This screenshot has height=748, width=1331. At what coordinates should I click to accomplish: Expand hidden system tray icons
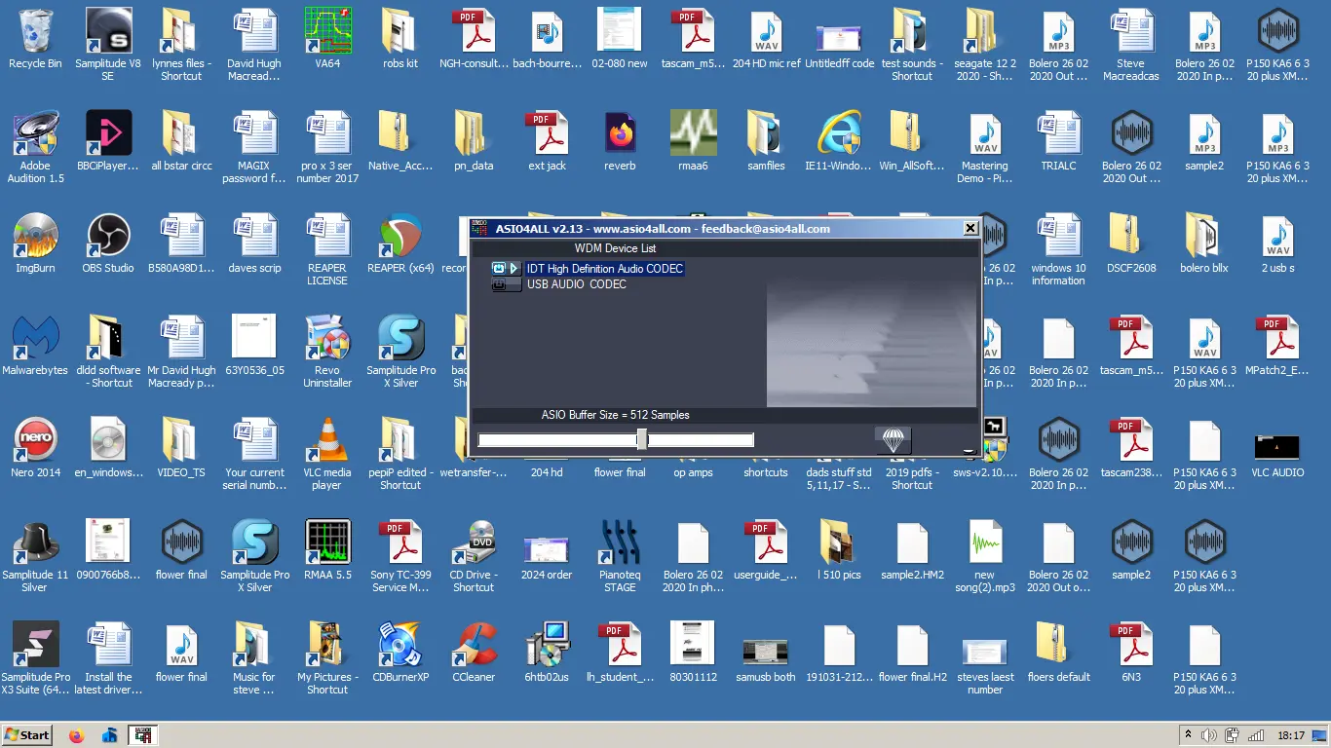[x=1188, y=735]
